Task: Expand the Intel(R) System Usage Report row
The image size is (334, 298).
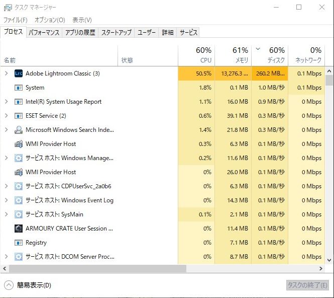Action: 6,102
